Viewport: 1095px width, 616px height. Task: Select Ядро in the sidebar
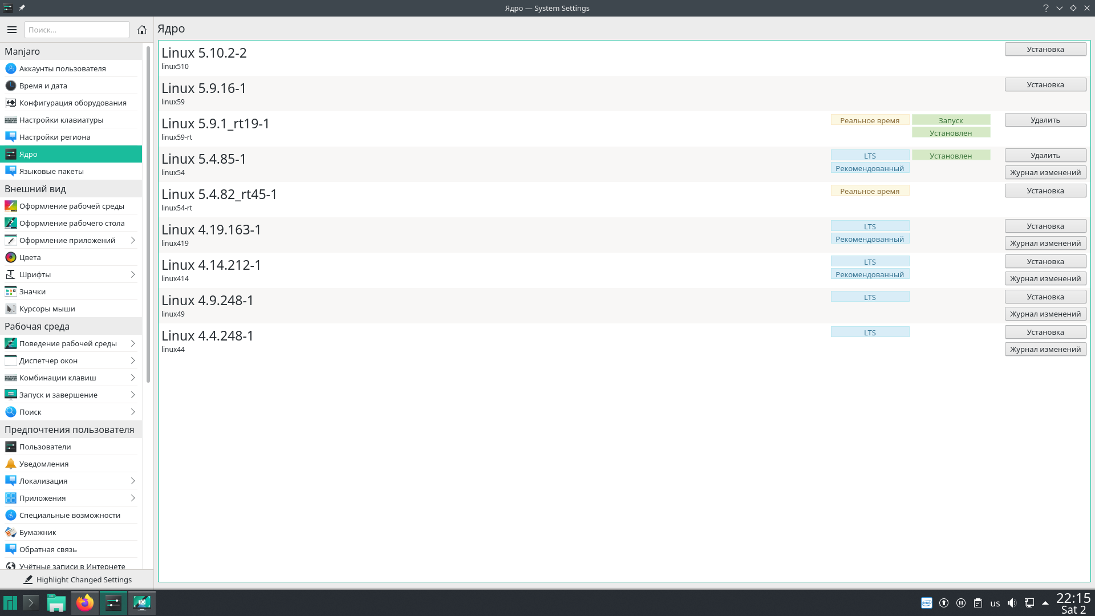click(x=71, y=154)
